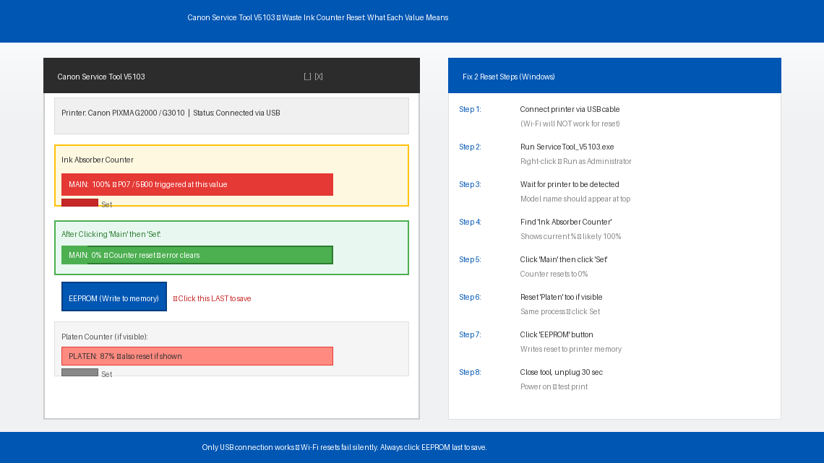Minimize the Canon Service Tool window
The height and width of the screenshot is (463, 824).
point(307,77)
